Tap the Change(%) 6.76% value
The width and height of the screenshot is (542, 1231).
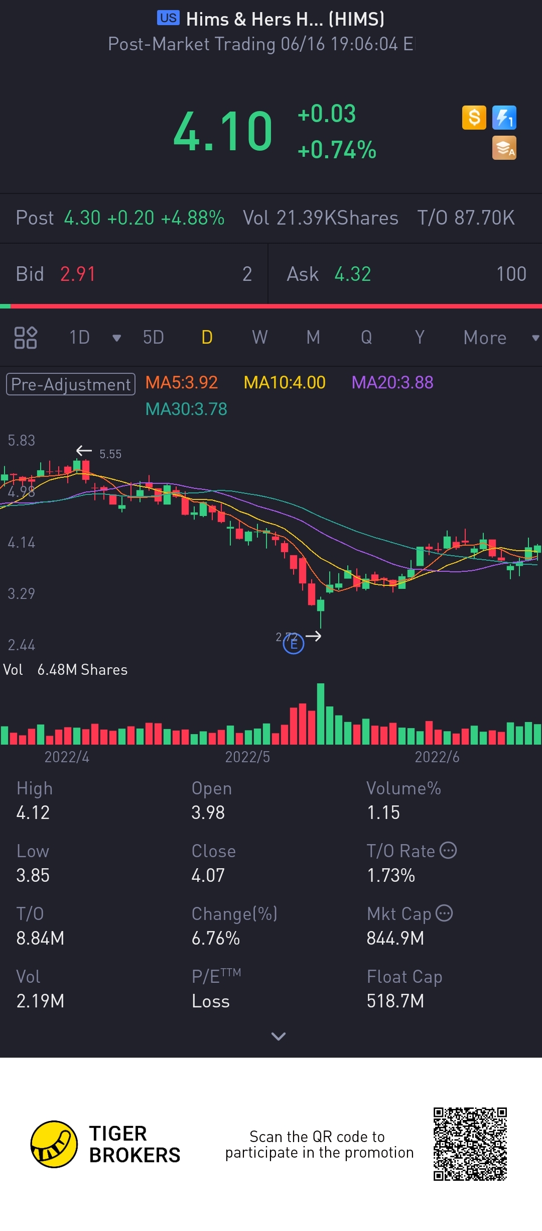[216, 938]
